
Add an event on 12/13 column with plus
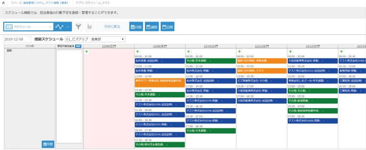(x=341, y=52)
